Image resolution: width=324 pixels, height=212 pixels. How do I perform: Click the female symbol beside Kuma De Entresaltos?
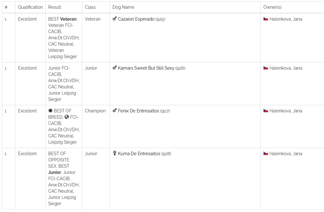pos(115,153)
